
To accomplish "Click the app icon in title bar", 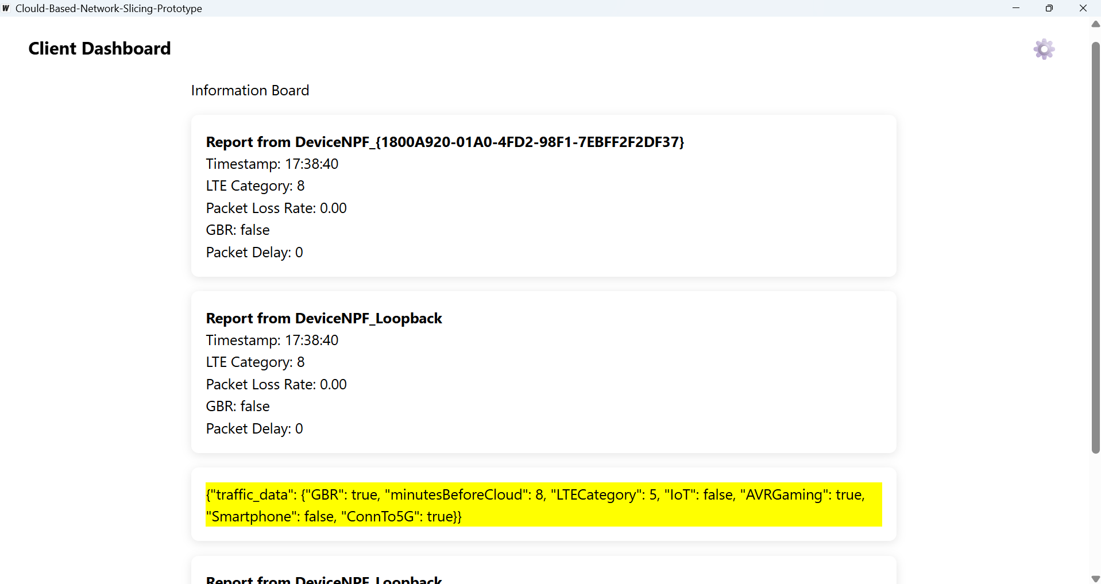I will coord(6,8).
